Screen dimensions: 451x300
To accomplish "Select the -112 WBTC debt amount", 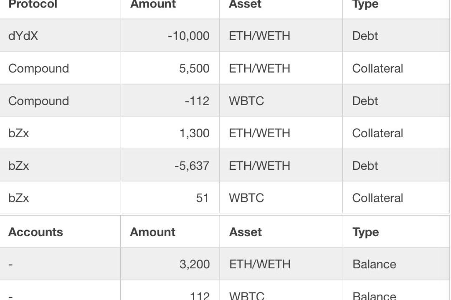I will coord(197,101).
